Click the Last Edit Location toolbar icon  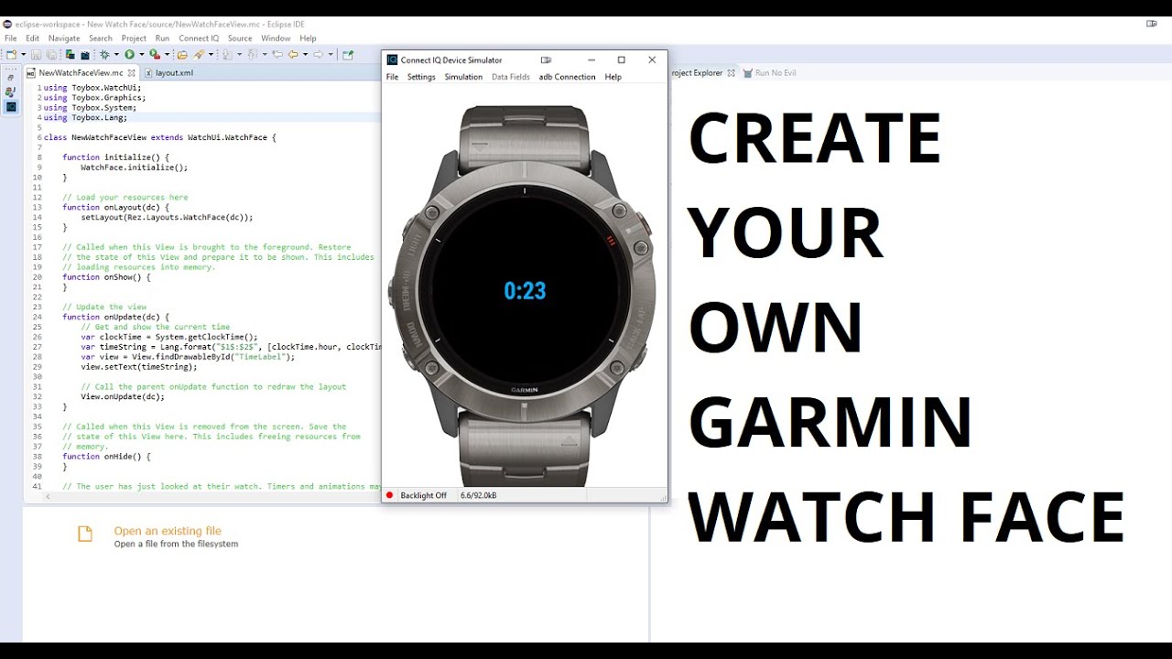[277, 54]
